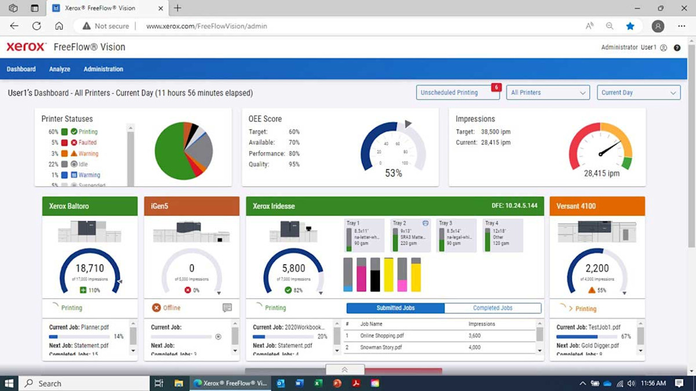Click the Xerox Iridesse card header
This screenshot has width=696, height=391.
(x=395, y=206)
